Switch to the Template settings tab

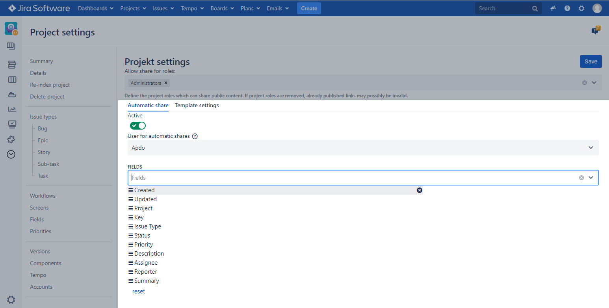[197, 106]
